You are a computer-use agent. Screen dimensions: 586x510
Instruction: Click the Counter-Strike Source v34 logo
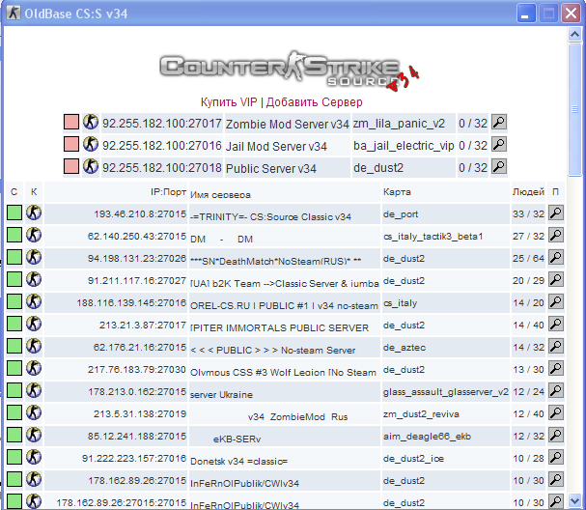pos(290,71)
